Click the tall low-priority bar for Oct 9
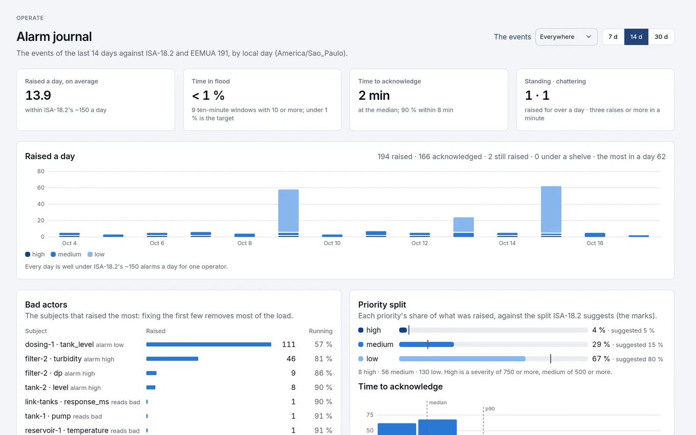696x435 pixels. point(289,211)
